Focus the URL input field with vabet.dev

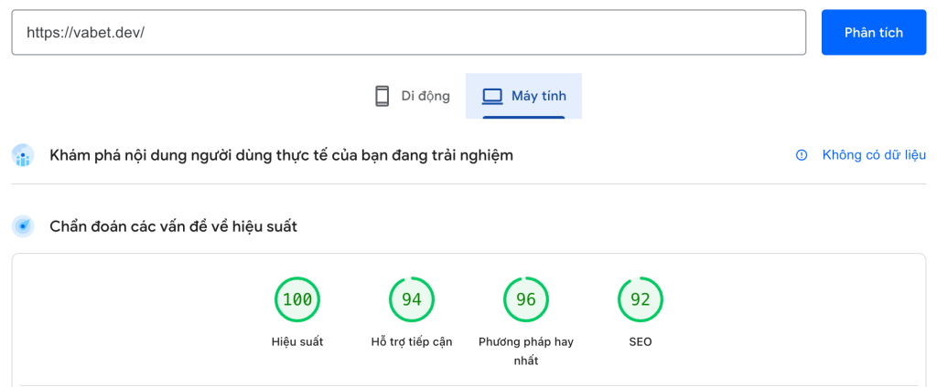409,32
